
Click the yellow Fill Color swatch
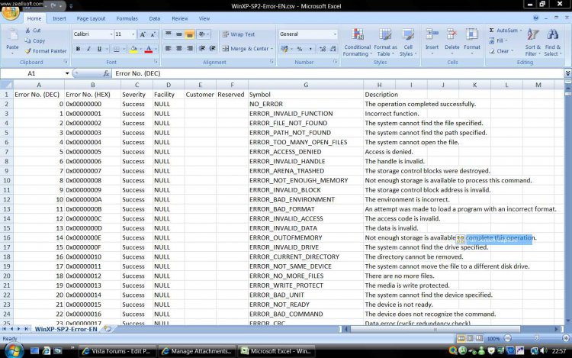pos(133,49)
